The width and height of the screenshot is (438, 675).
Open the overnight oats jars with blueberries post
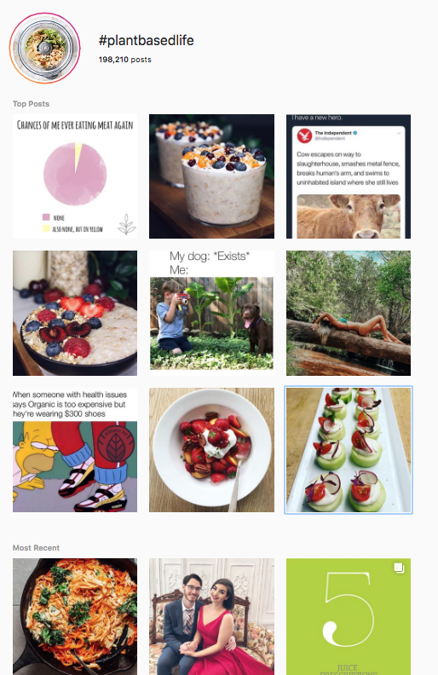[211, 176]
